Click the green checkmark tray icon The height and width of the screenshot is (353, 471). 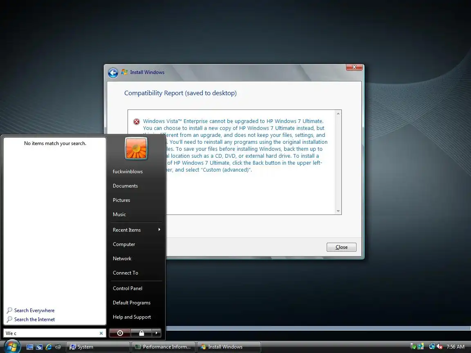413,347
